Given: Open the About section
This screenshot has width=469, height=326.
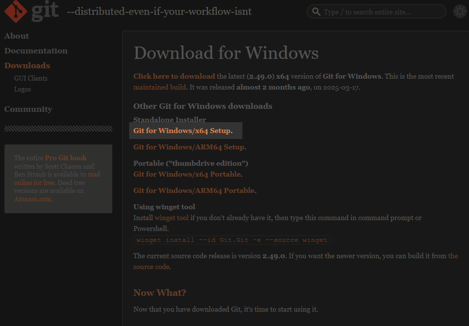Looking at the screenshot, I should click(x=16, y=36).
